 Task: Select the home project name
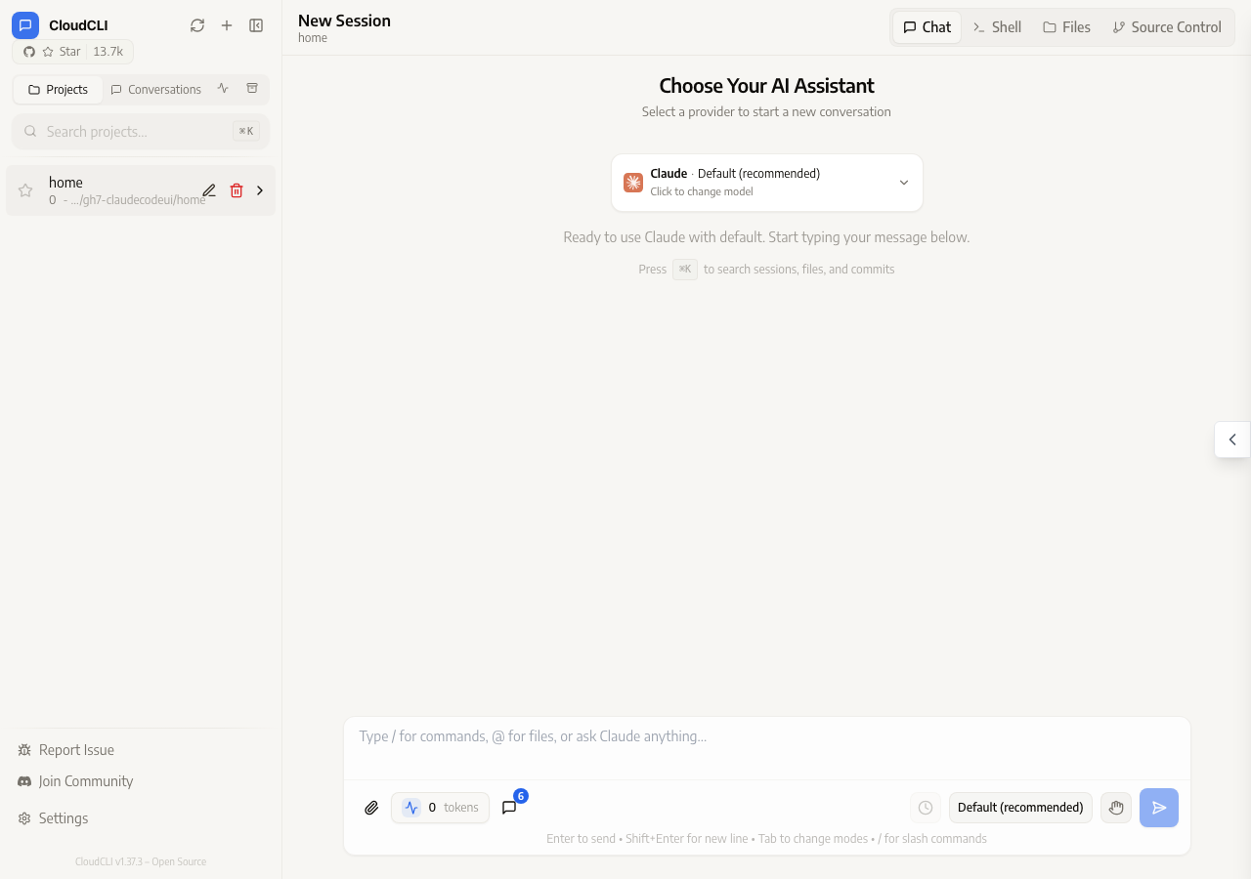65,183
